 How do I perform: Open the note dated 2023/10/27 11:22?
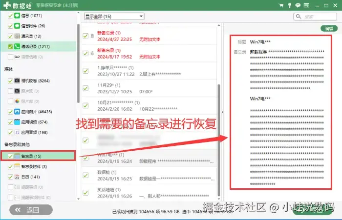(149, 71)
